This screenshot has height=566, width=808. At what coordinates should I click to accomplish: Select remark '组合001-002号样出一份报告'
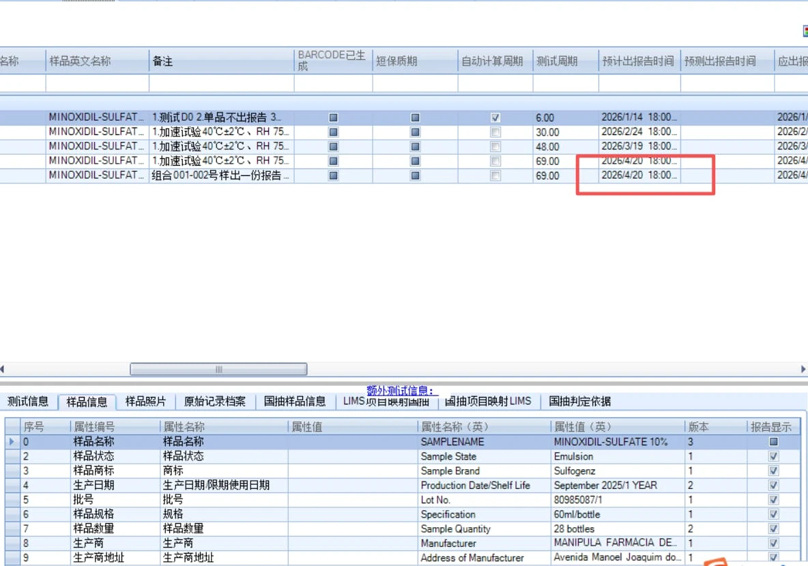tap(222, 175)
